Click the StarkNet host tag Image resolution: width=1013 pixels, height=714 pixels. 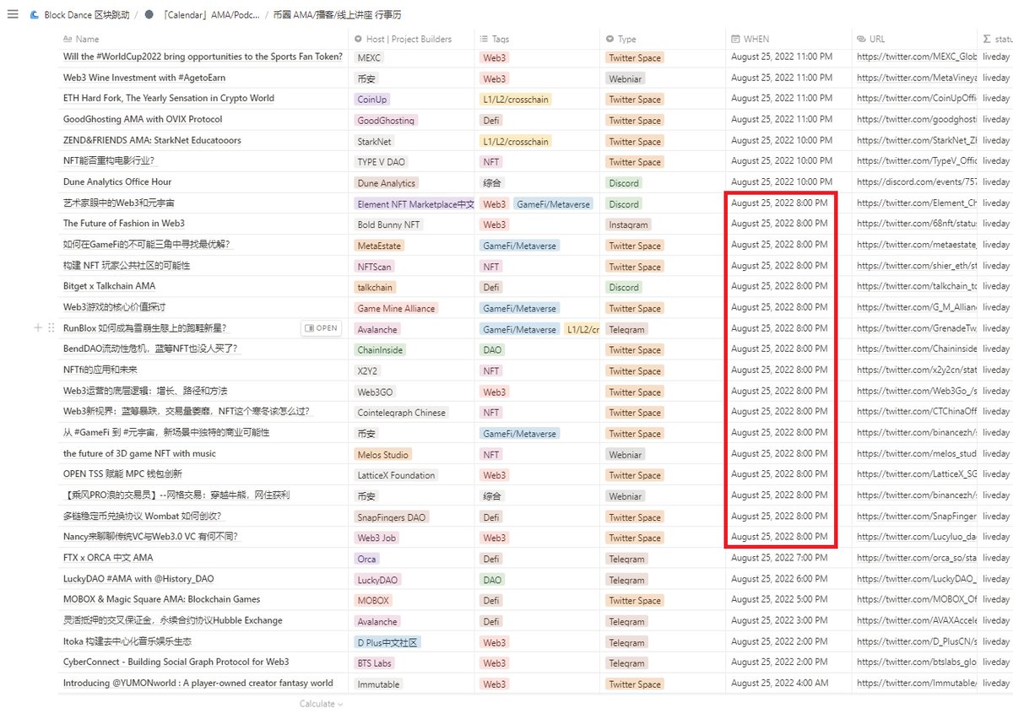375,141
